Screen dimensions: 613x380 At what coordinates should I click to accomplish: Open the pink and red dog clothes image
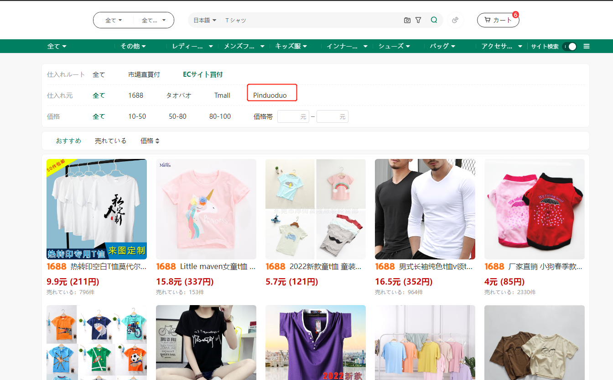tap(535, 209)
